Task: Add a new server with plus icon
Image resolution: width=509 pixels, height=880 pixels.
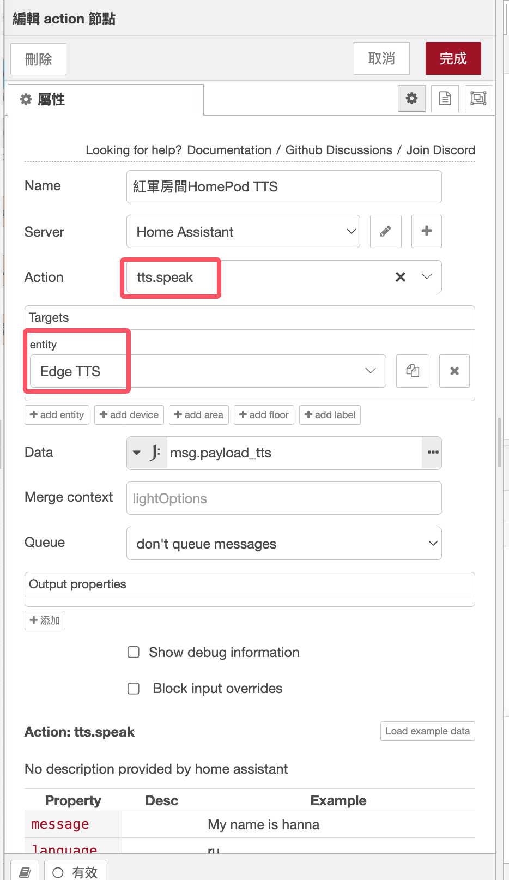Action: pyautogui.click(x=426, y=232)
